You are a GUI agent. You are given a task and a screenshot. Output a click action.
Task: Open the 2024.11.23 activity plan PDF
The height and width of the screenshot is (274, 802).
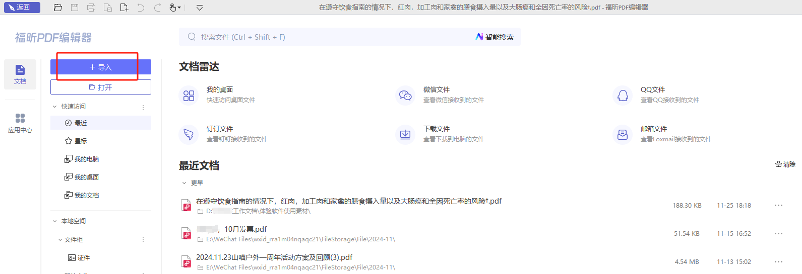pyautogui.click(x=274, y=257)
